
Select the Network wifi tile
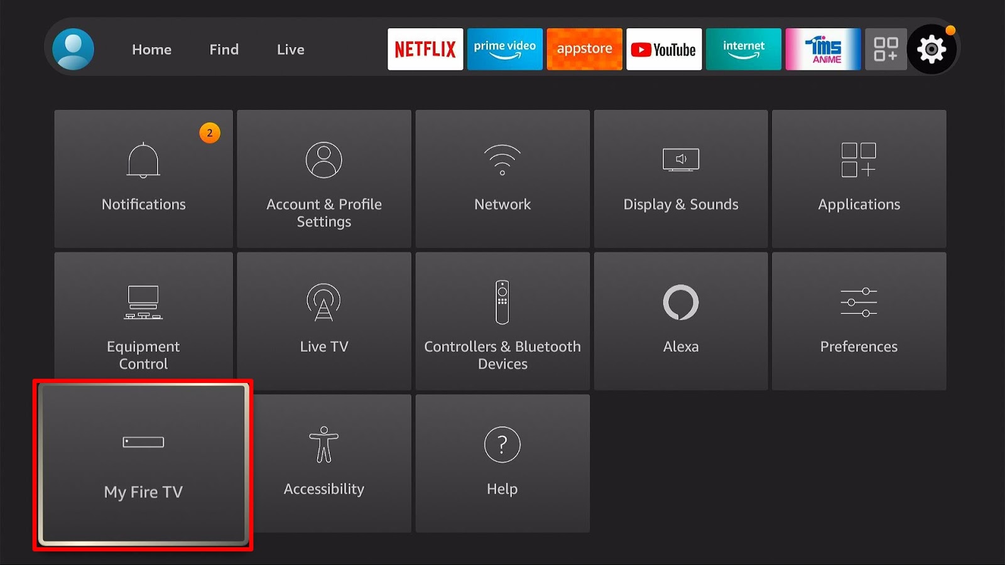coord(503,179)
